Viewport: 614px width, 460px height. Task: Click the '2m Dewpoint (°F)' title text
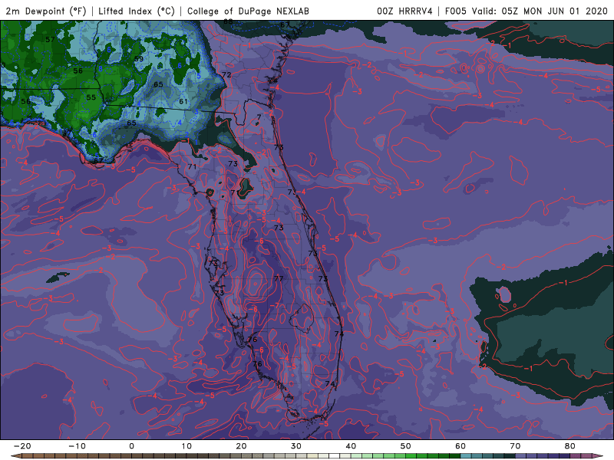pos(45,11)
